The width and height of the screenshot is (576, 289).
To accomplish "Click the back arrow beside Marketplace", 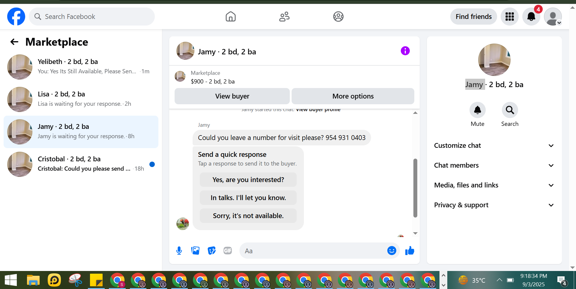I will tap(14, 42).
